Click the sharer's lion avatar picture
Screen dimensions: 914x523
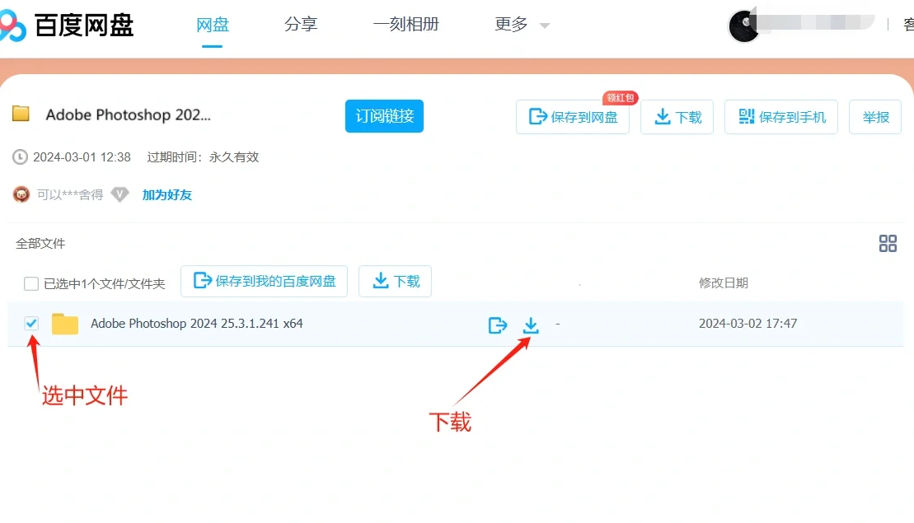21,194
